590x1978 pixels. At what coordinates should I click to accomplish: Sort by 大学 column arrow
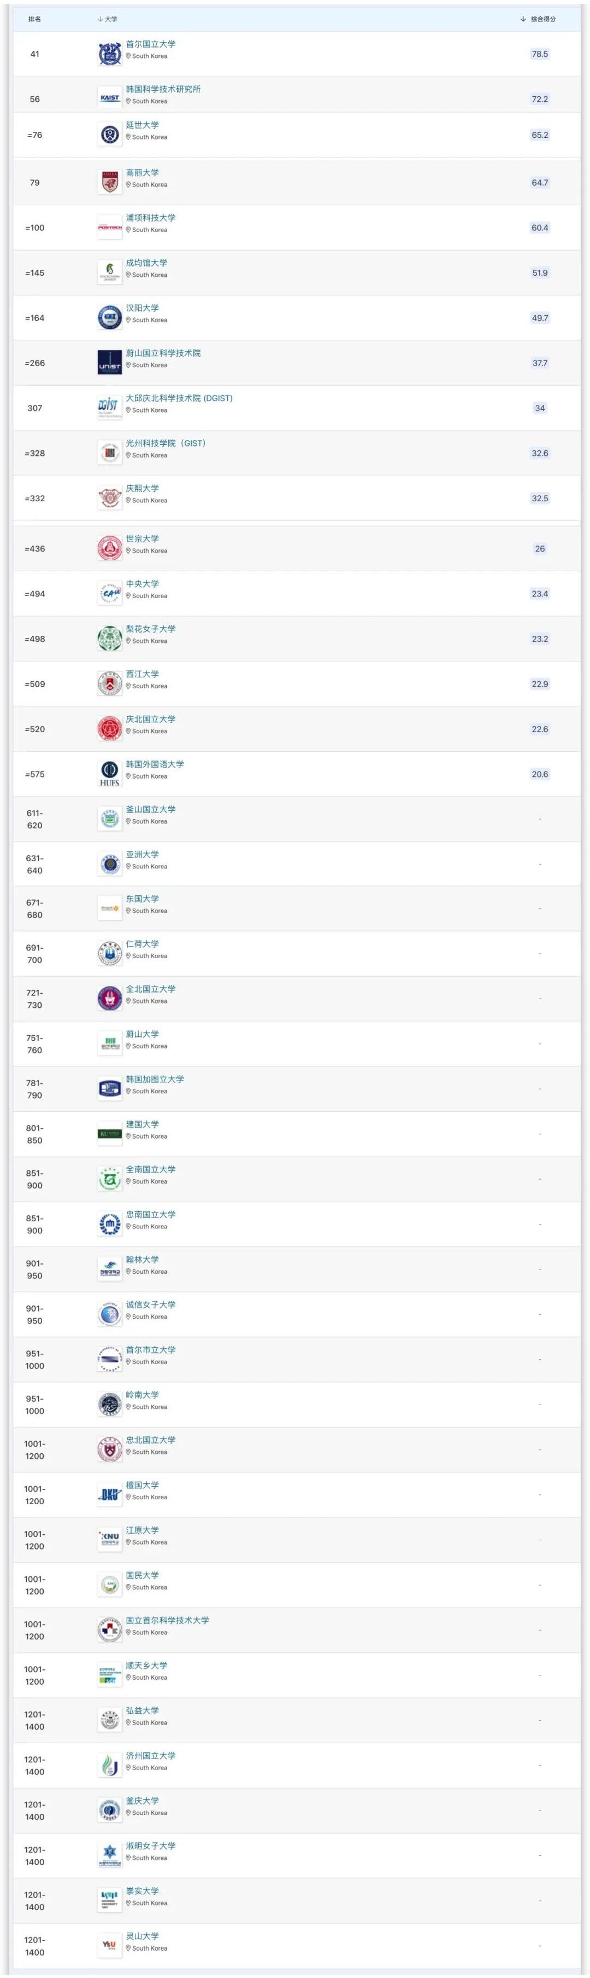click(x=99, y=19)
